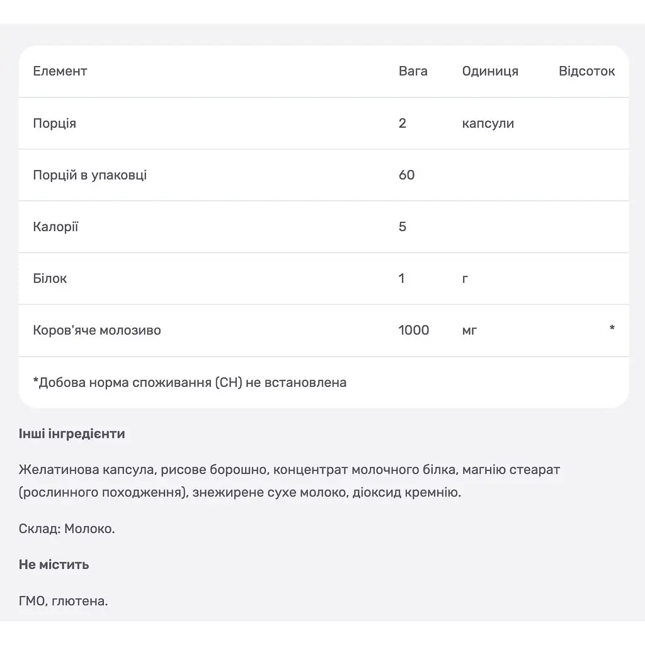This screenshot has height=645, width=645.
Task: Click the г unit in Білок row
Action: click(465, 279)
